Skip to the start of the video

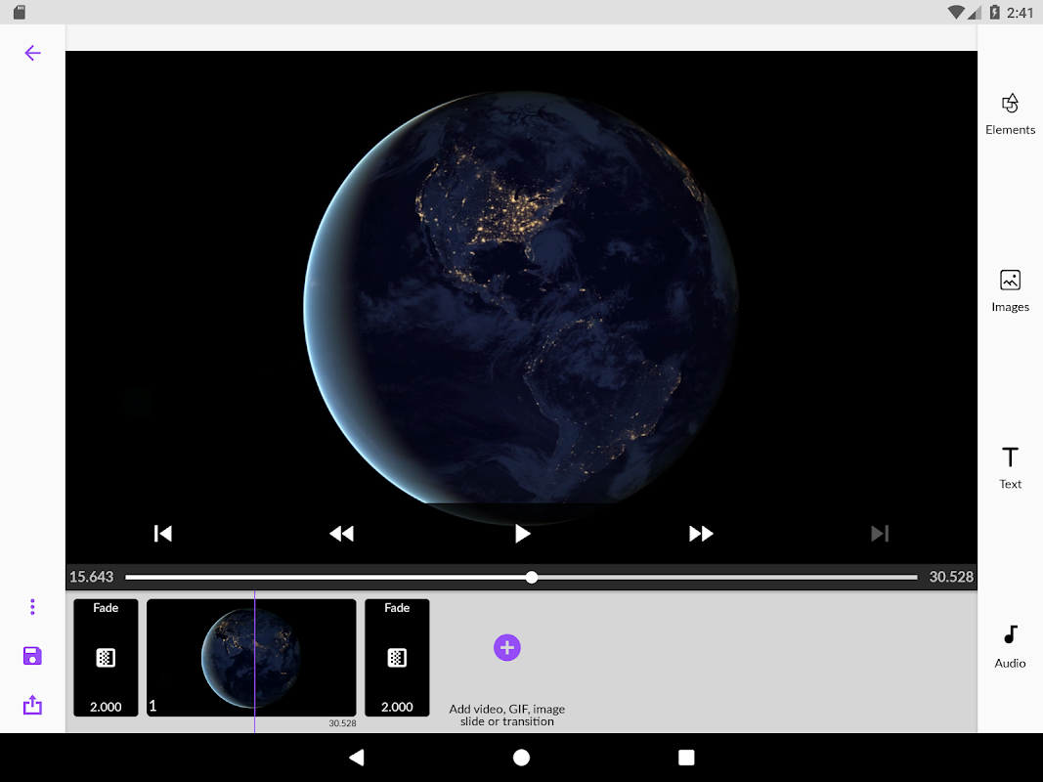click(163, 534)
